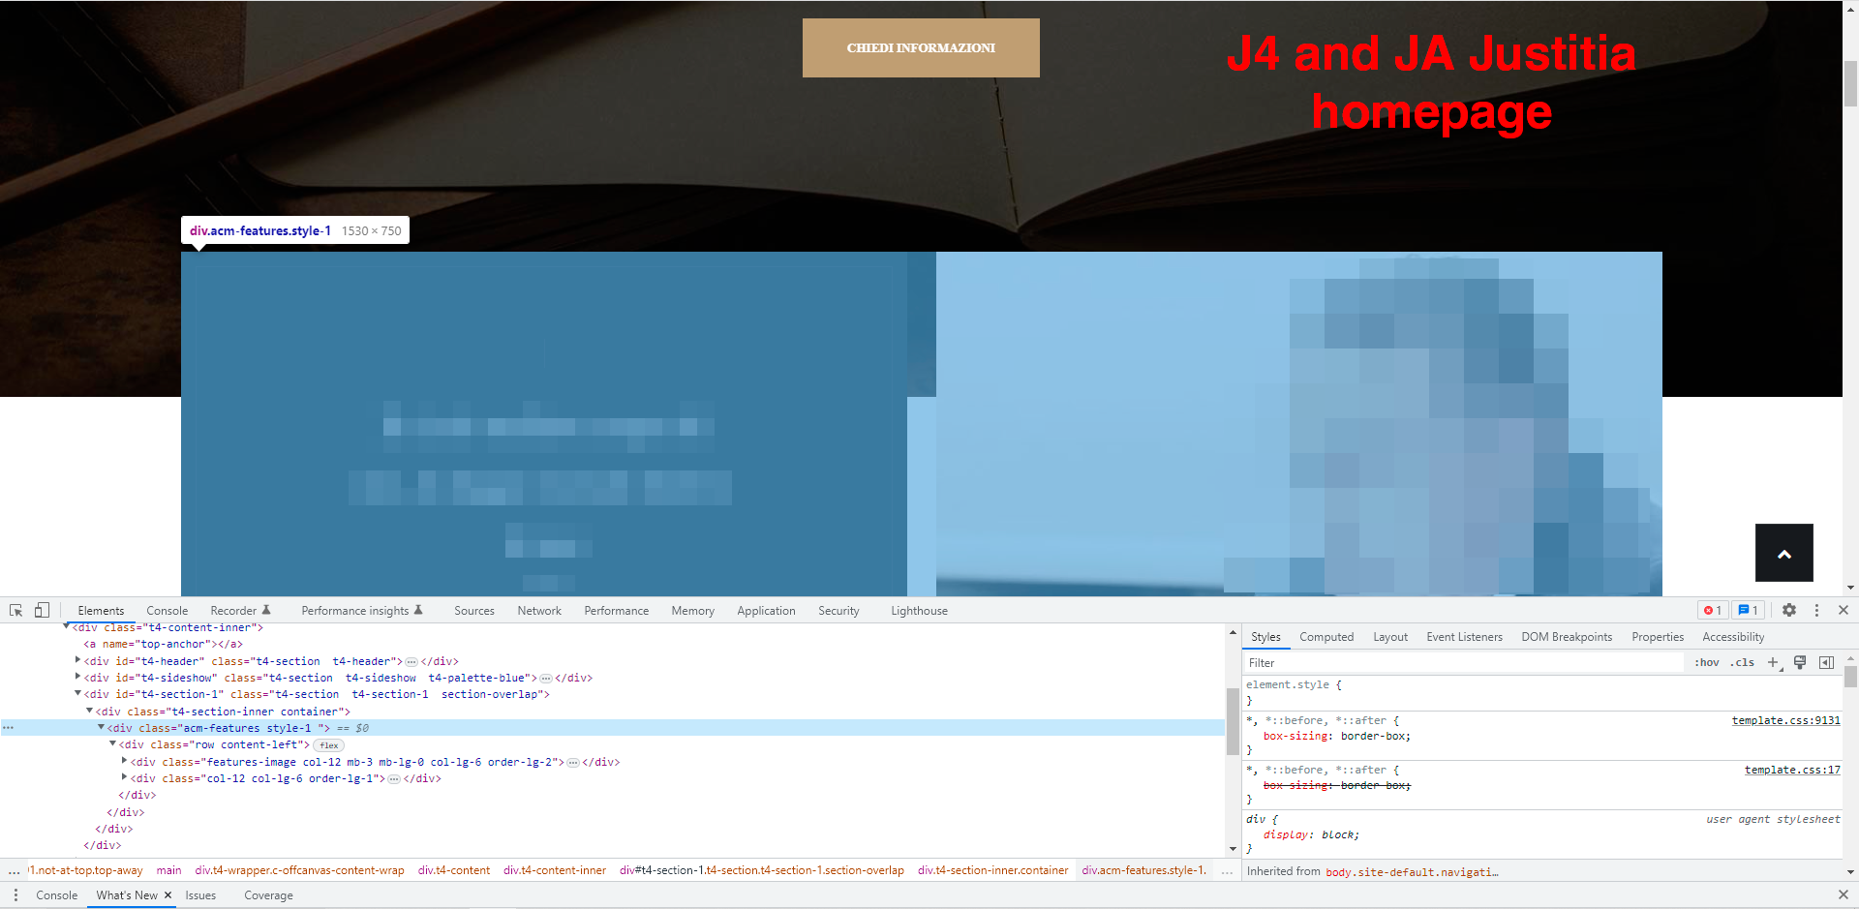Collapse the t4-section-inner container node

point(90,712)
